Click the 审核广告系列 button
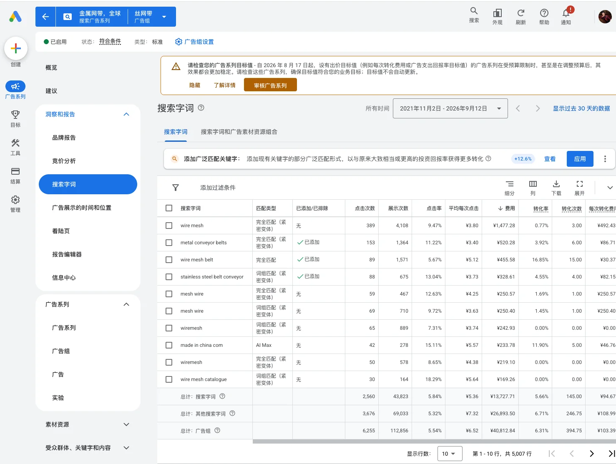The height and width of the screenshot is (464, 616). point(270,85)
